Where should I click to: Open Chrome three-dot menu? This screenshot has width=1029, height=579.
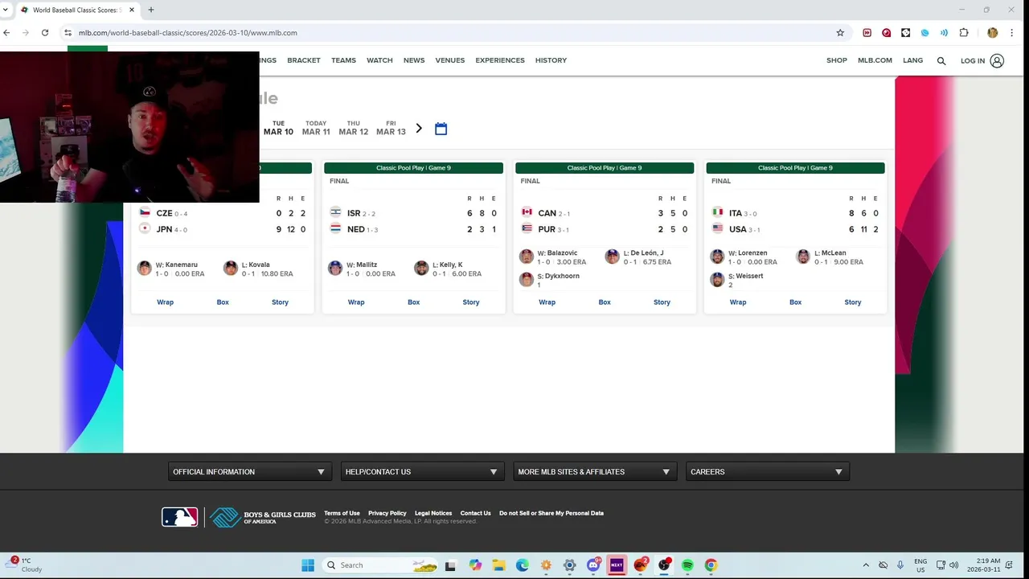[1012, 33]
